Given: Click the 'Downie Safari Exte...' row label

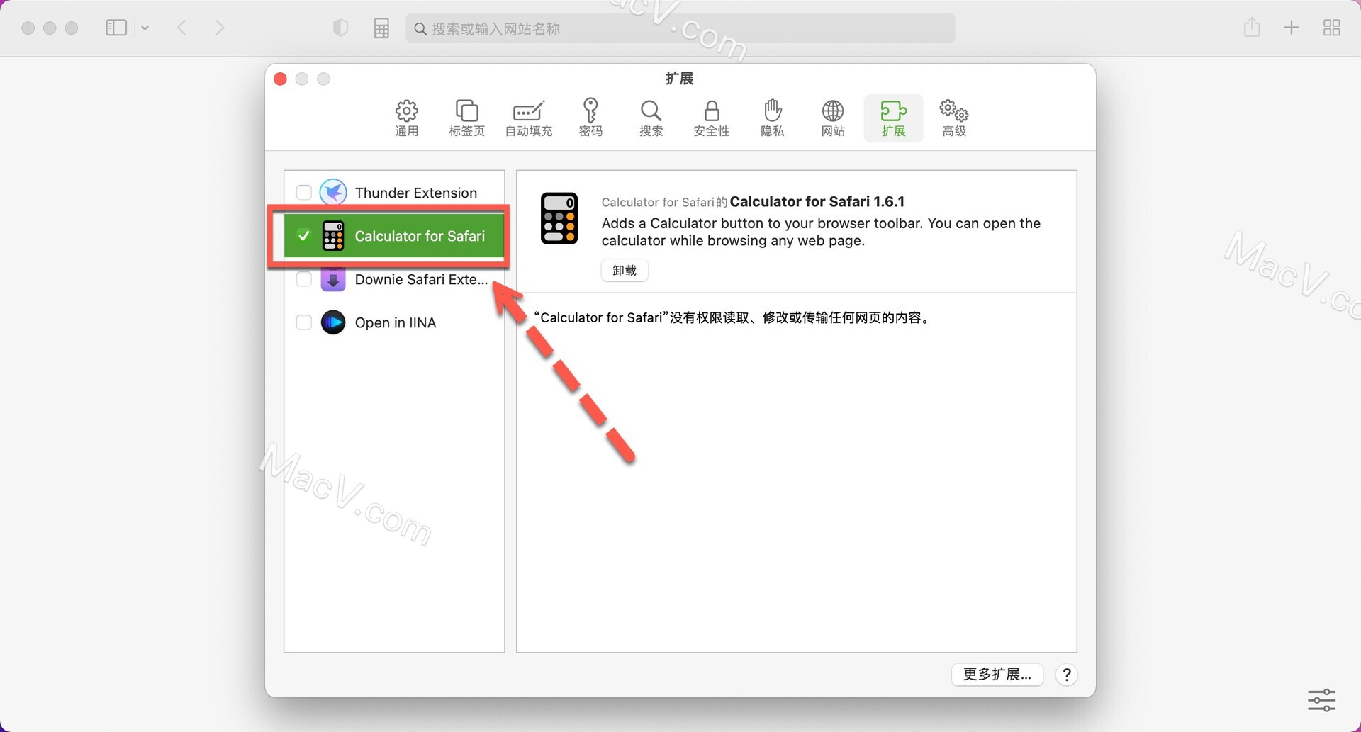Looking at the screenshot, I should [421, 279].
